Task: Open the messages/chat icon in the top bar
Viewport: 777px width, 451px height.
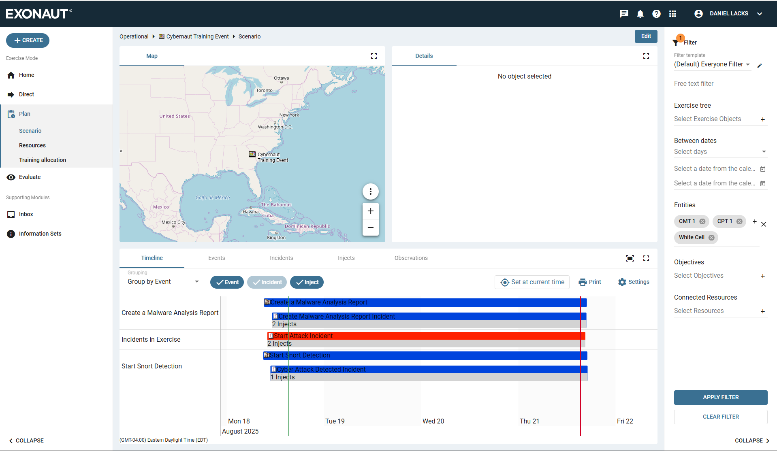Action: coord(624,13)
